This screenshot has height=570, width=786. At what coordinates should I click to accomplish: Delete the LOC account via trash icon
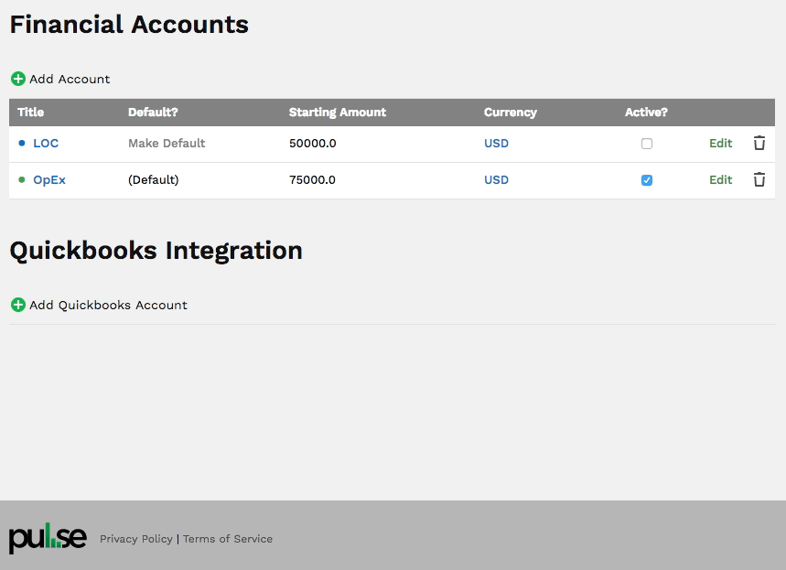coord(759,144)
